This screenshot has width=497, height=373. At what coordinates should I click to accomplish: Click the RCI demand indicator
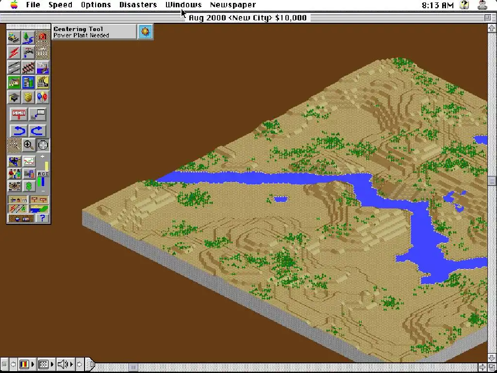pyautogui.click(x=43, y=174)
